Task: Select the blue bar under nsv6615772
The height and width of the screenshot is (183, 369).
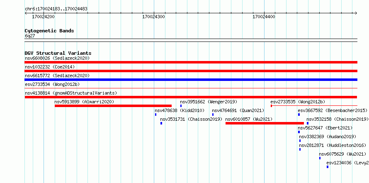Action: tap(191, 80)
